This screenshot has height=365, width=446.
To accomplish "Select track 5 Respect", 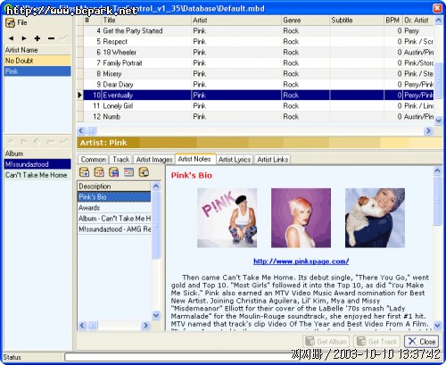I will click(x=259, y=42).
